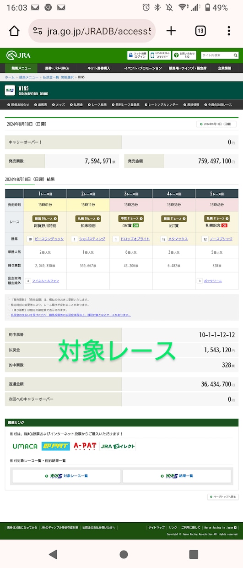
Task: Open the 企業情報 tab
Action: pos(224,68)
